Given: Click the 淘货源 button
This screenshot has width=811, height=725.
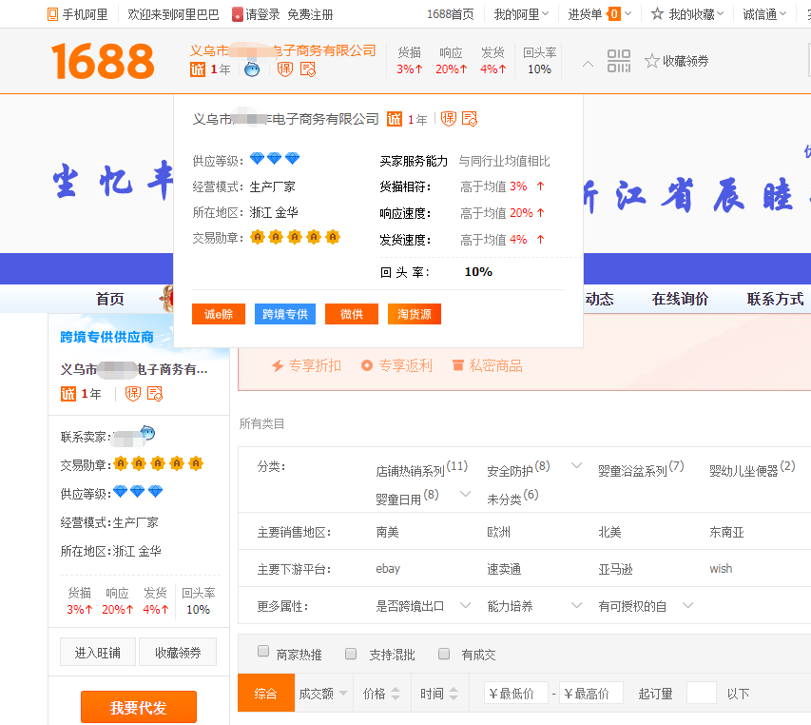Looking at the screenshot, I should [415, 314].
